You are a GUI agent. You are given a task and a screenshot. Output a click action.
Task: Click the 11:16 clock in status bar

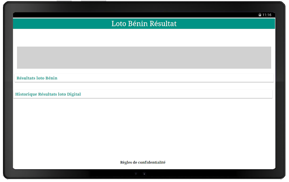[x=267, y=15]
